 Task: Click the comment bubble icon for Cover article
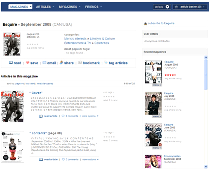[63, 116]
